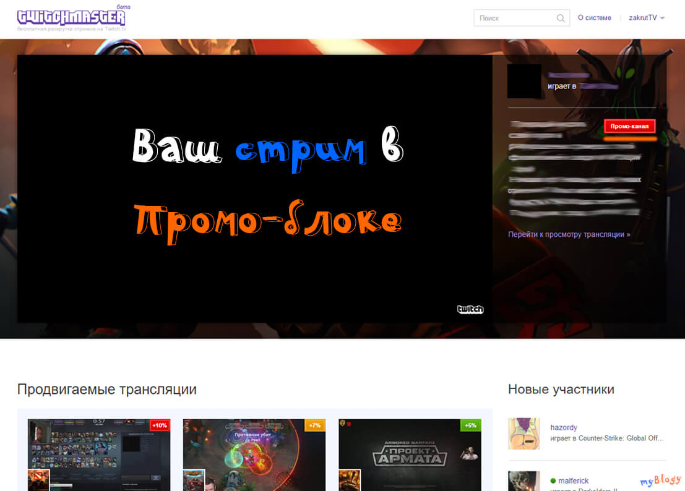Click the +7% badge on second stream
The width and height of the screenshot is (685, 491).
(x=315, y=425)
